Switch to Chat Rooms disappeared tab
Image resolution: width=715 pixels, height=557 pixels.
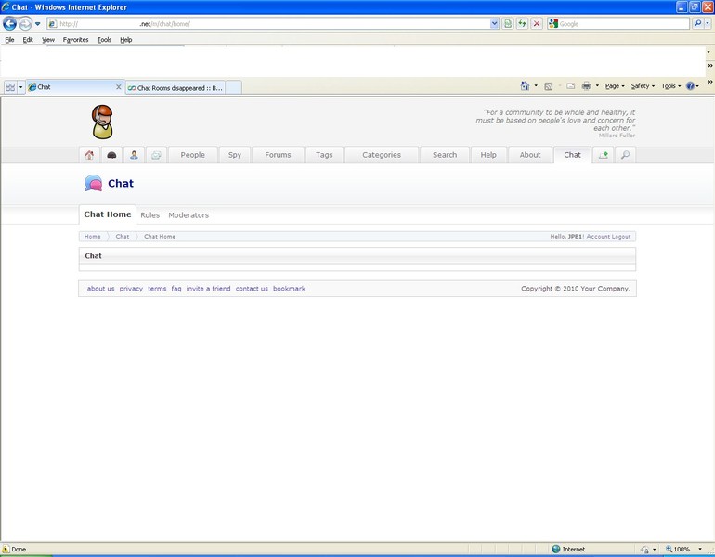click(175, 88)
